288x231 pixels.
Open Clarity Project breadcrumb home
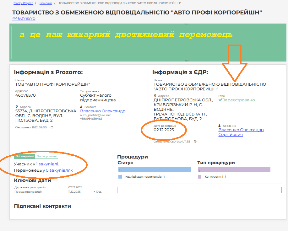click(23, 3)
